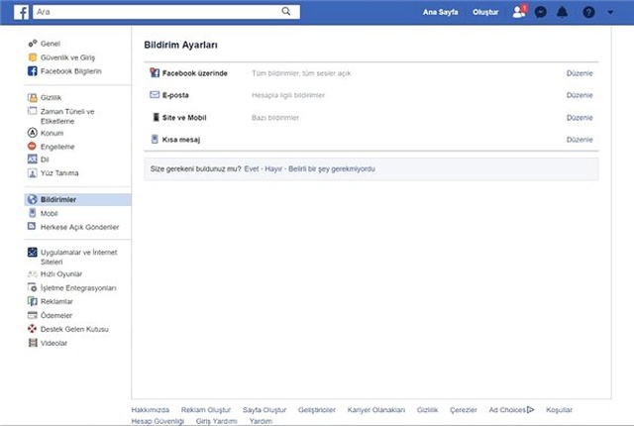
Task: Edit E-posta notifications via Düzenle
Action: pyautogui.click(x=580, y=95)
